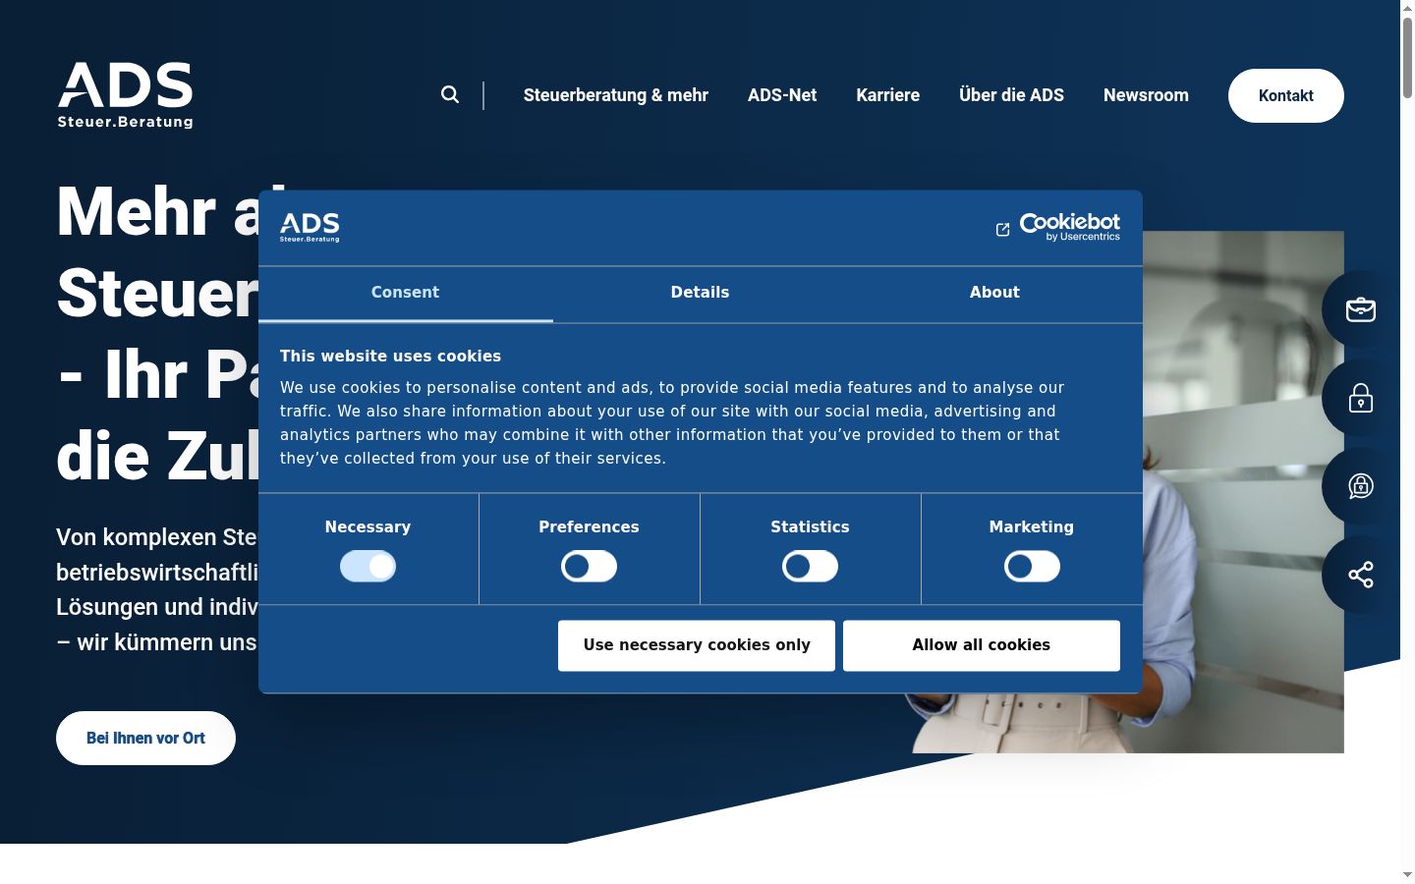Enable the Statistics cookies switch
Image resolution: width=1415 pixels, height=884 pixels.
click(x=810, y=566)
